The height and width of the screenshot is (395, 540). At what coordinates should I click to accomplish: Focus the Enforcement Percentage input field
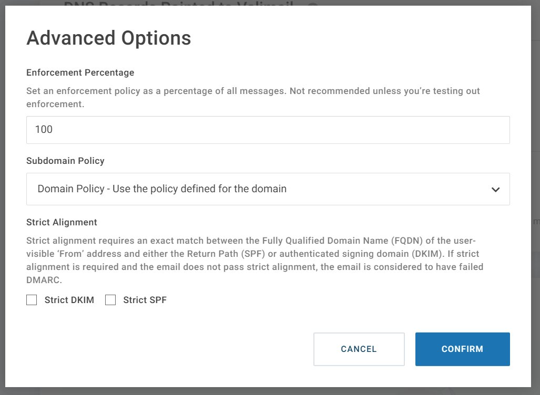coord(268,130)
